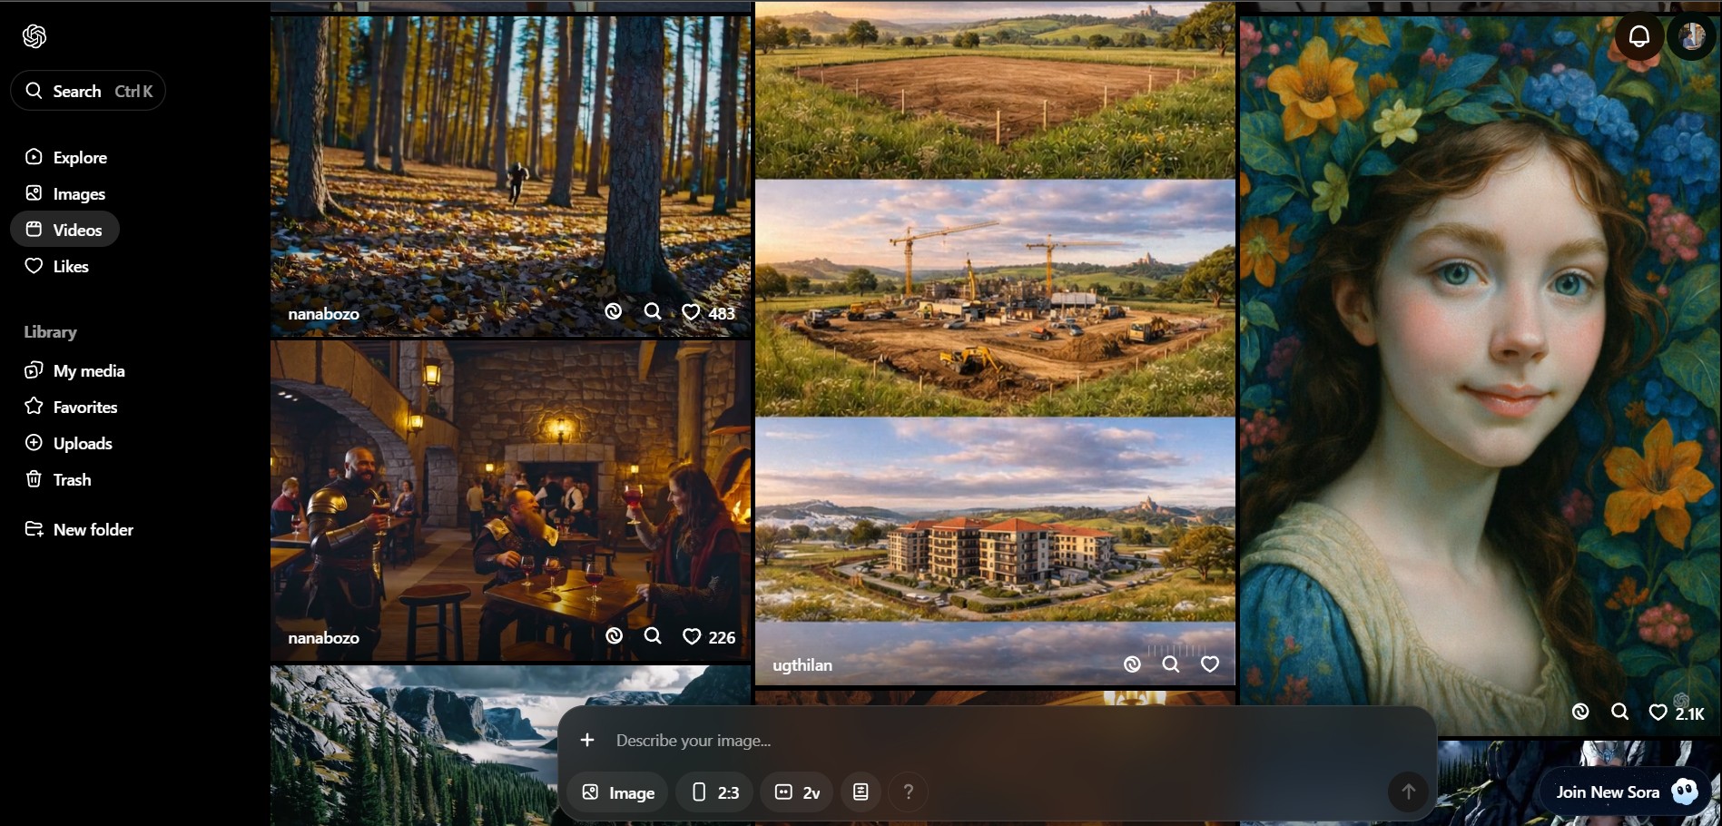This screenshot has width=1722, height=826.
Task: Open the Image type dropdown
Action: (x=618, y=792)
